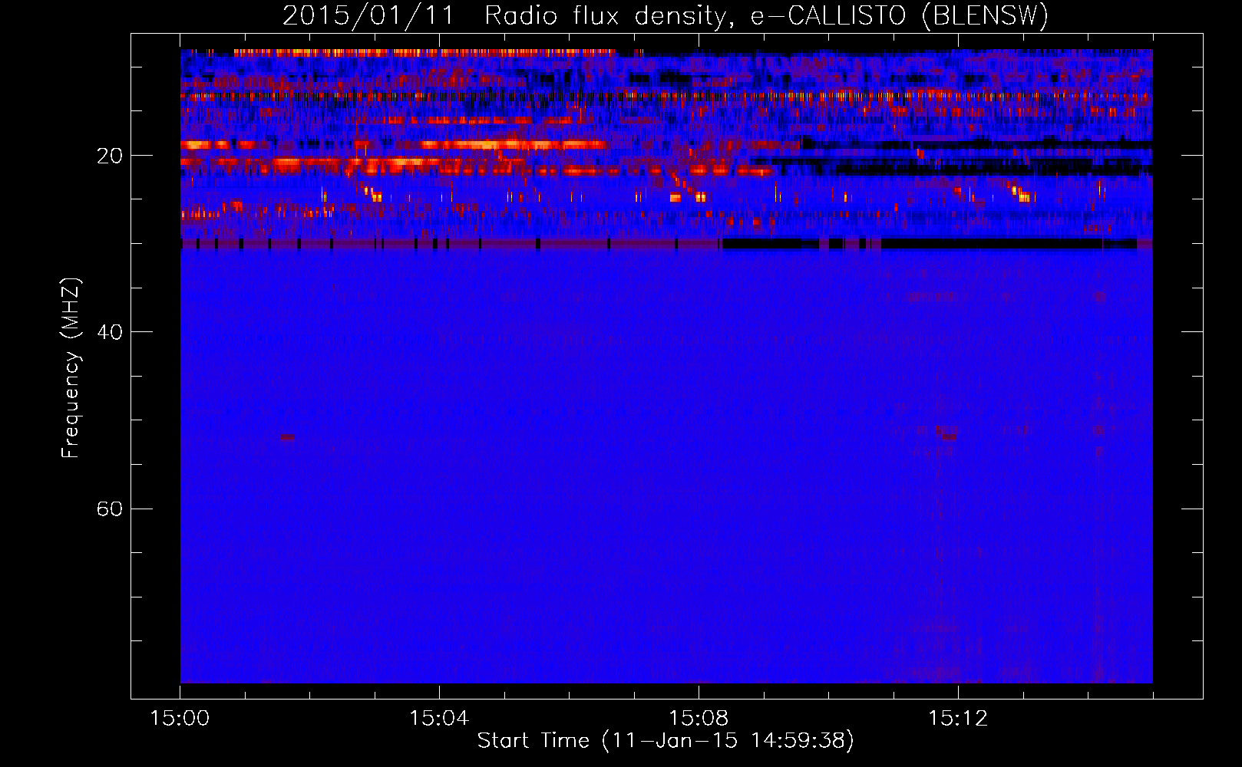Click the 'Frequency (MHZ)' axis label
The image size is (1242, 767).
pyautogui.click(x=71, y=368)
